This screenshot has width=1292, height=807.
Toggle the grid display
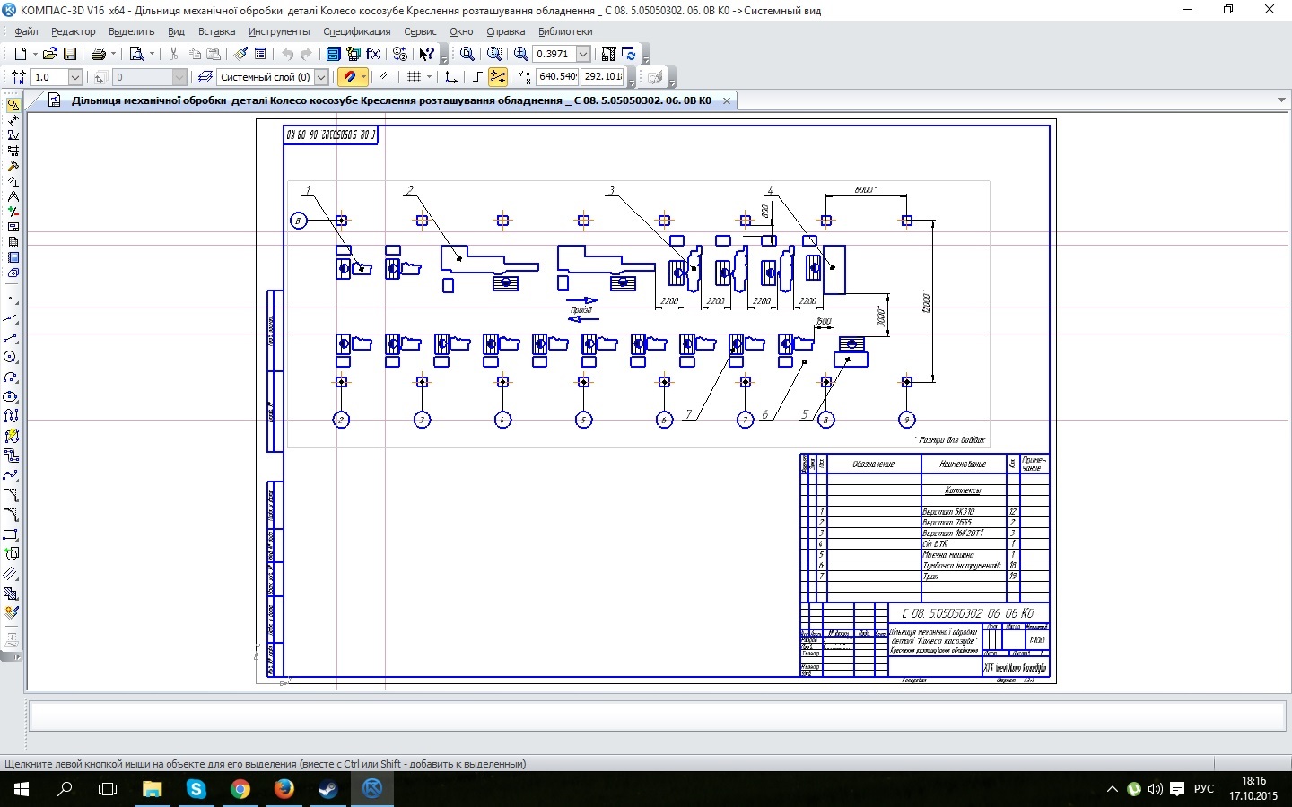point(414,77)
